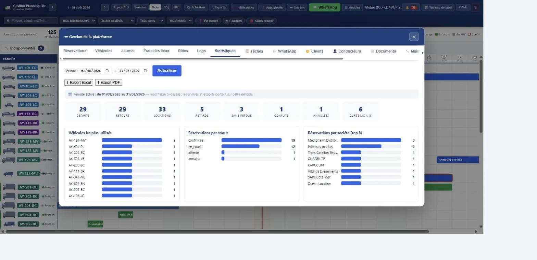Click the AY-206-BC vehicle icon
This screenshot has width=537, height=260.
point(9,224)
